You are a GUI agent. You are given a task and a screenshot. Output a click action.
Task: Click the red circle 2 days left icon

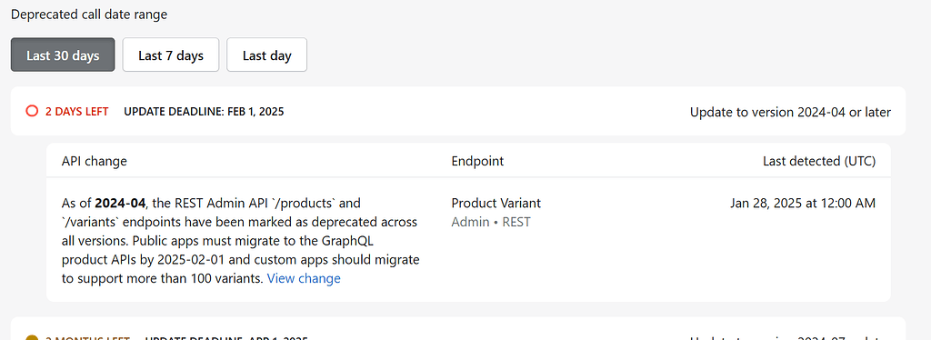pyautogui.click(x=32, y=112)
